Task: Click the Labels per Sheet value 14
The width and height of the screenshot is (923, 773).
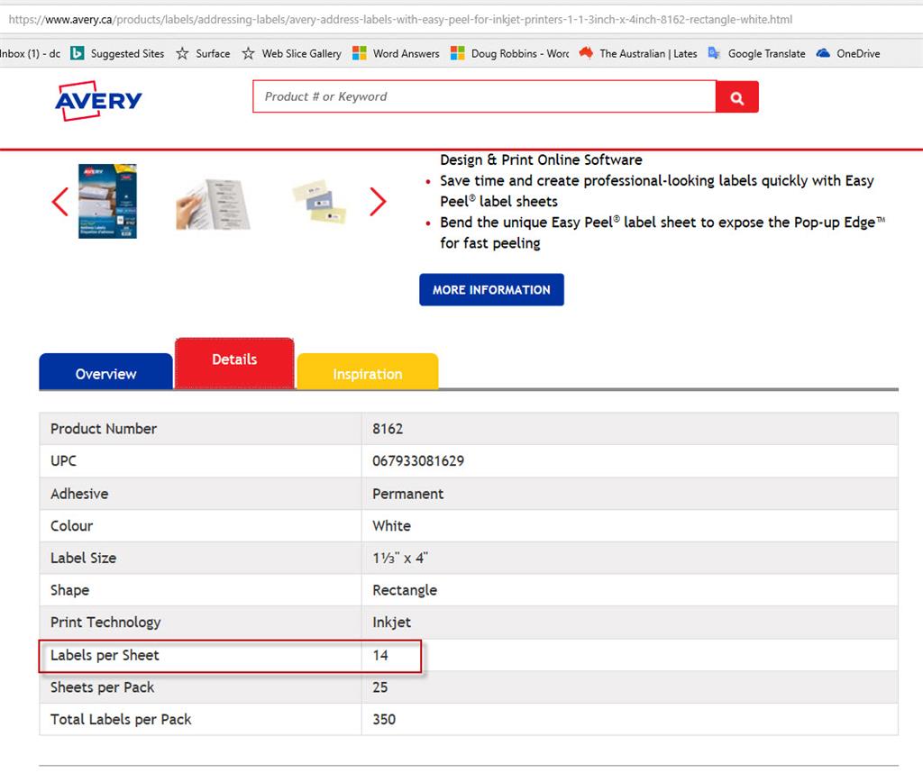Action: 380,655
